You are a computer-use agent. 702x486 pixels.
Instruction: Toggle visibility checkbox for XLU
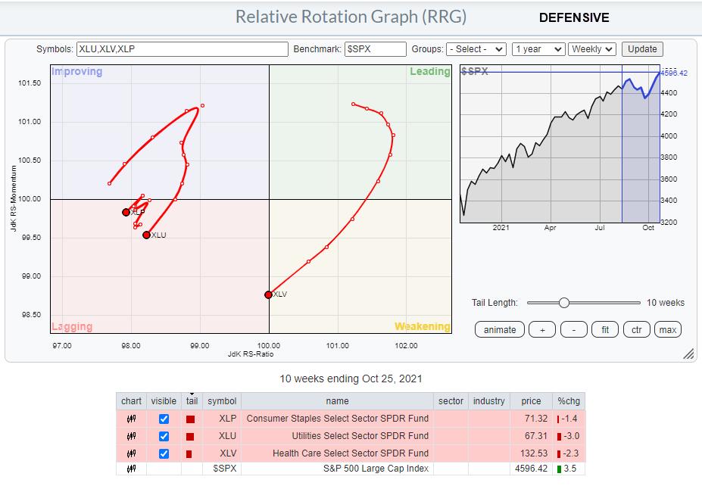[x=164, y=436]
